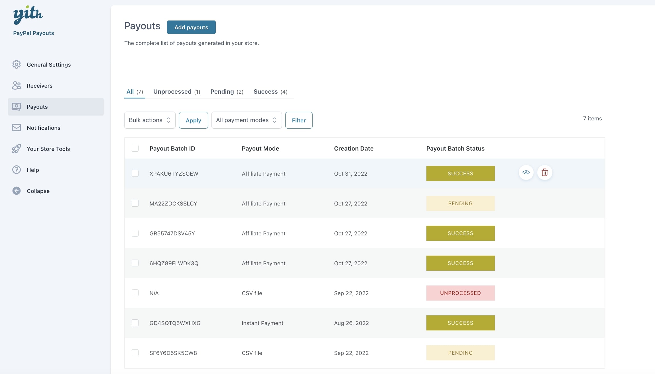The height and width of the screenshot is (374, 655).
Task: Switch to the Success (4) tab
Action: pos(270,92)
